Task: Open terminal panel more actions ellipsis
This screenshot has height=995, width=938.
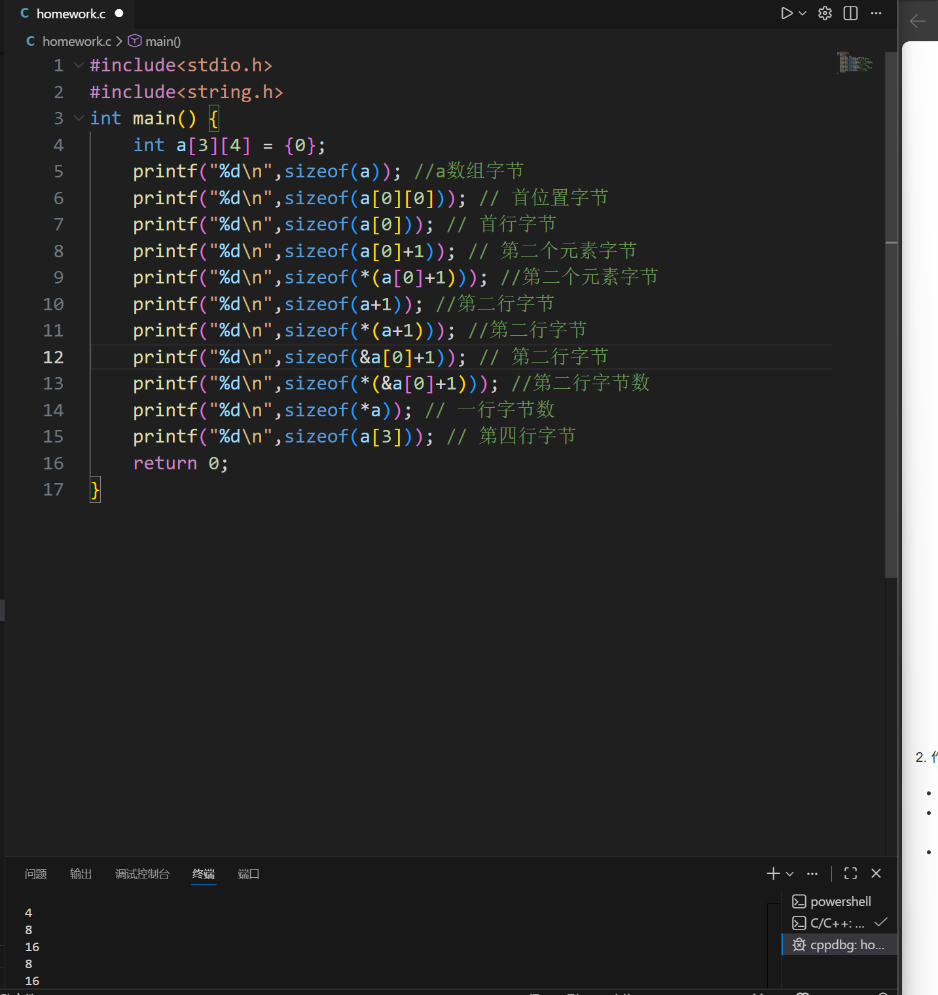Action: click(812, 874)
